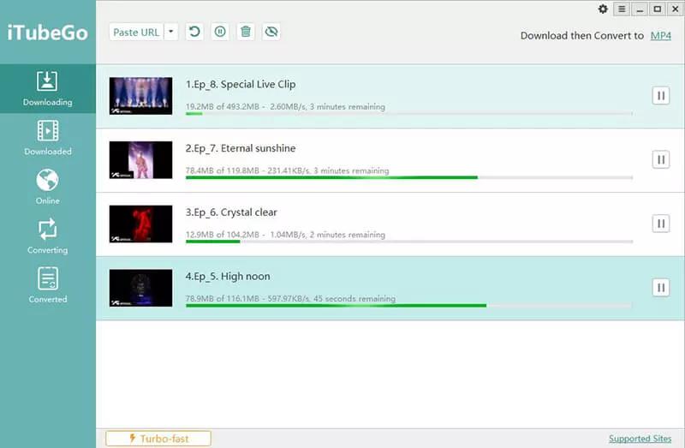This screenshot has width=685, height=448.
Task: Click the status '19.2MB of 493.2MB'
Action: 223,106
